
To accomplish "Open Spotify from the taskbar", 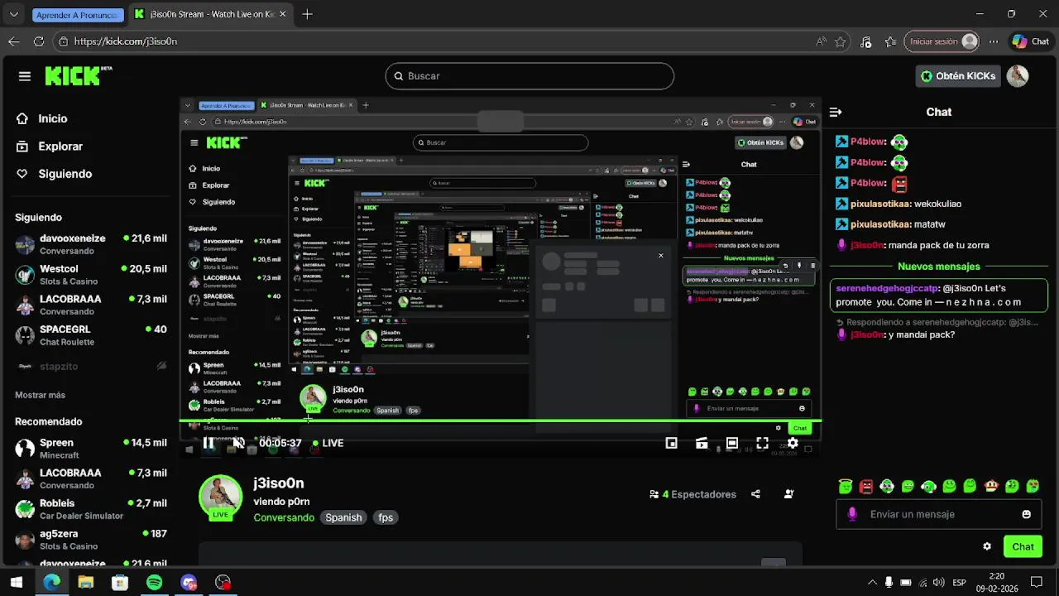I will coord(154,583).
